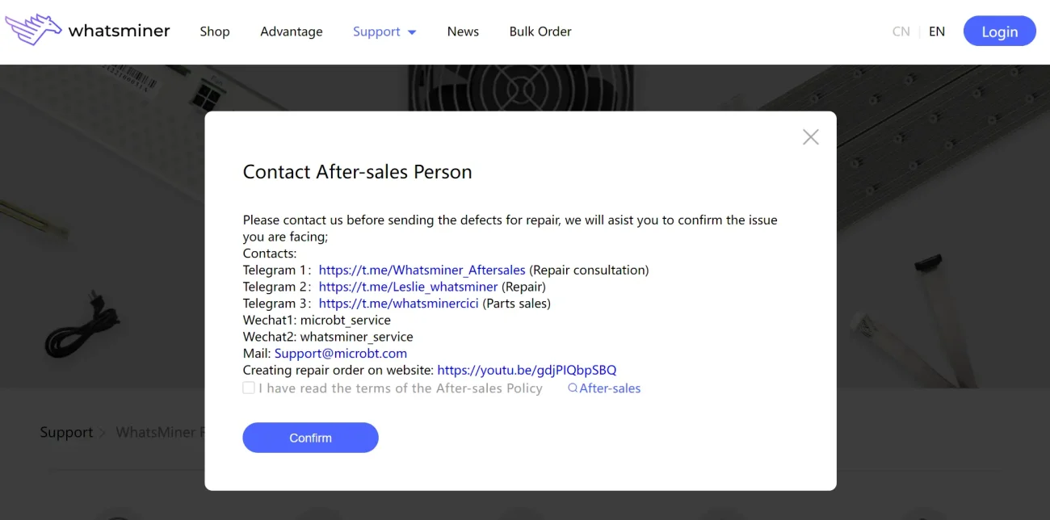Open the Support menu in navbar
The height and width of the screenshot is (520, 1050).
[376, 31]
